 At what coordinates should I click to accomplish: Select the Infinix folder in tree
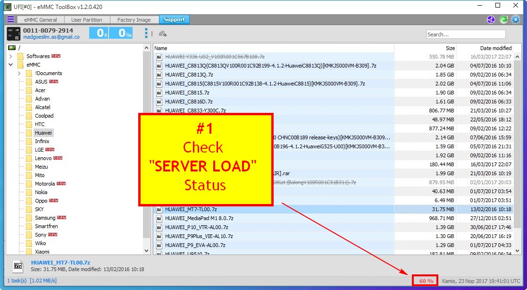click(42, 141)
